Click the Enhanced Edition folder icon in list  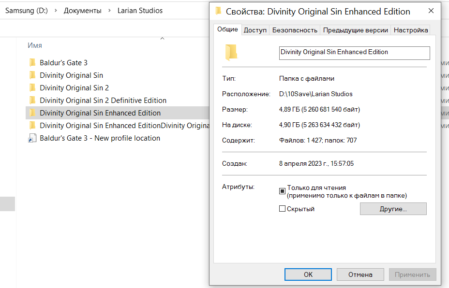[x=32, y=113]
